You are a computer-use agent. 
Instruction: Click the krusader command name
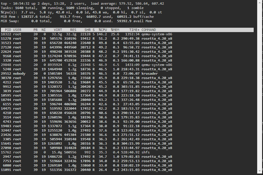[x=150, y=73]
